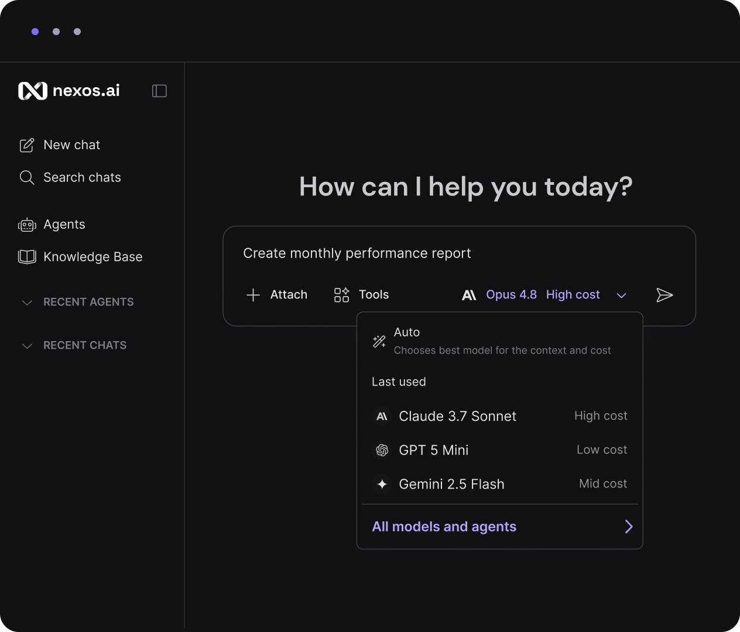Open All models chevron arrow
Screen dimensions: 740x632
coord(629,527)
